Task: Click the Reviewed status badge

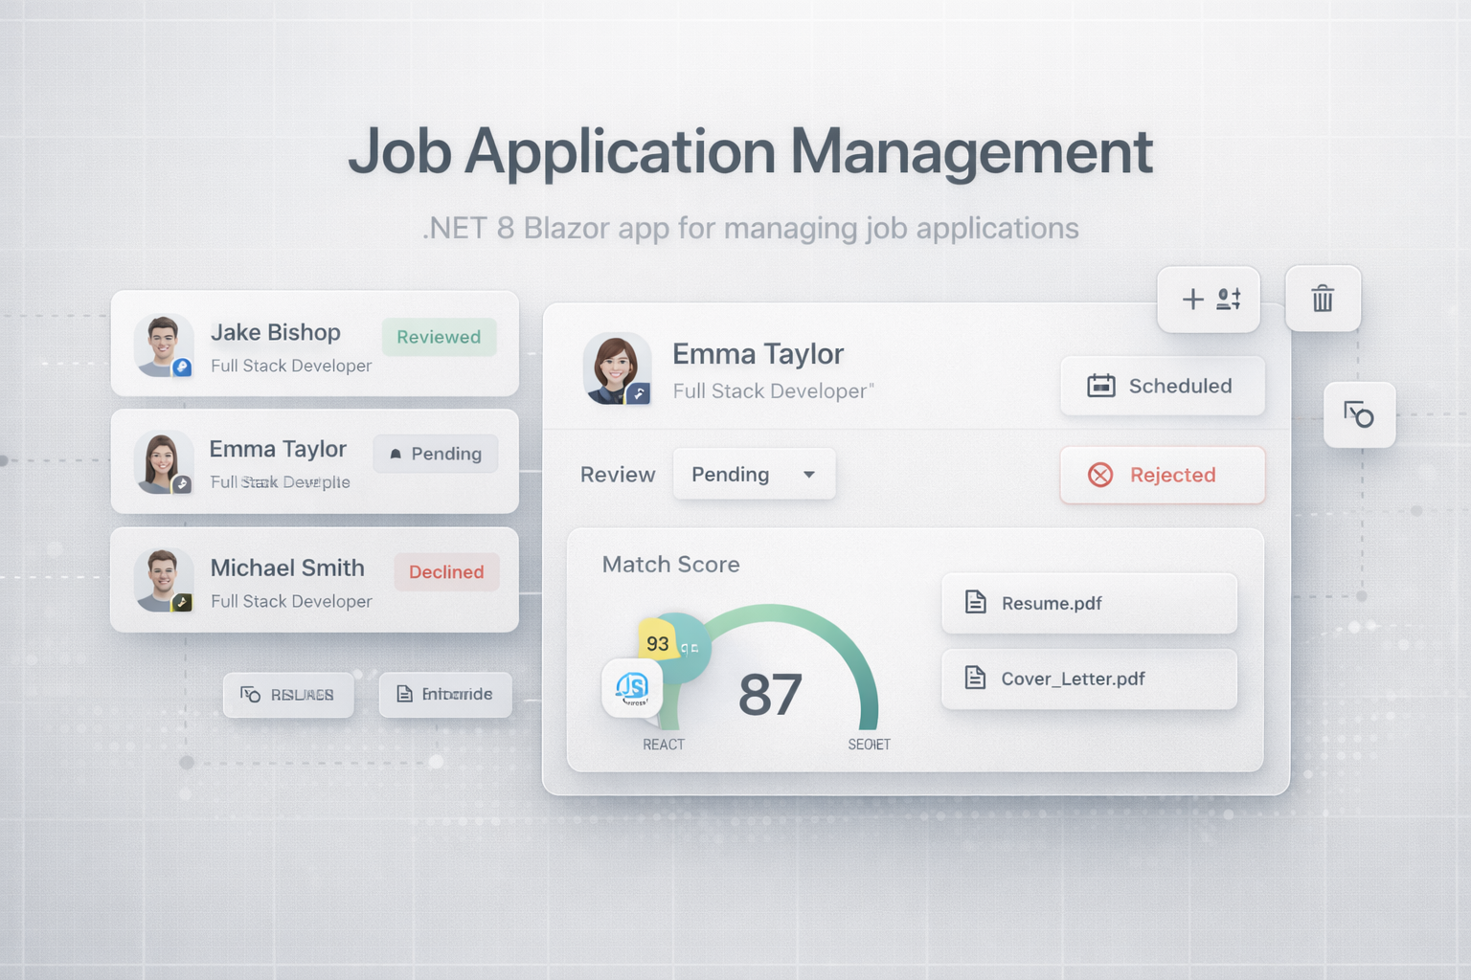Action: click(x=439, y=337)
